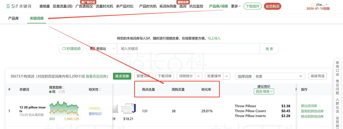Select the 周 trend radio option
This screenshot has width=343, height=129.
(x=52, y=92)
